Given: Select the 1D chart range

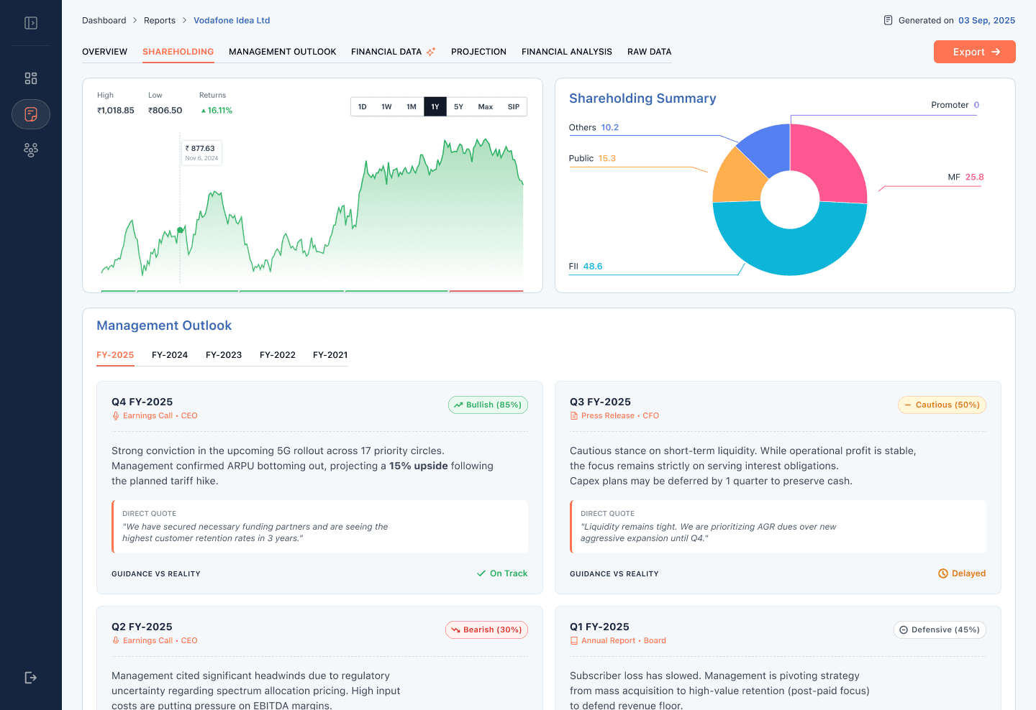Looking at the screenshot, I should point(363,107).
